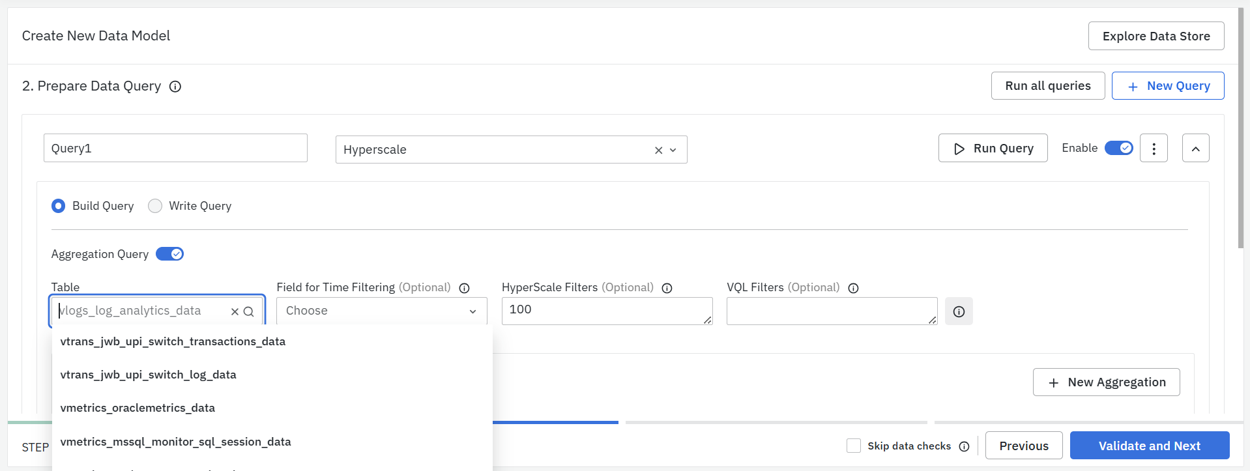Screen dimensions: 1250x471
Task: Click info icon beside VQL Filters label
Action: (x=853, y=288)
